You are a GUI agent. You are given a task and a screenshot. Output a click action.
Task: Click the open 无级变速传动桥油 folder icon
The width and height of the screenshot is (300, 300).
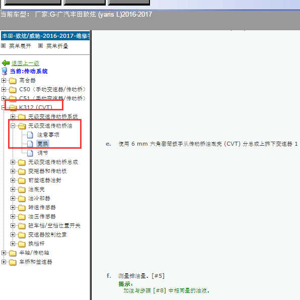pyautogui.click(x=22, y=126)
